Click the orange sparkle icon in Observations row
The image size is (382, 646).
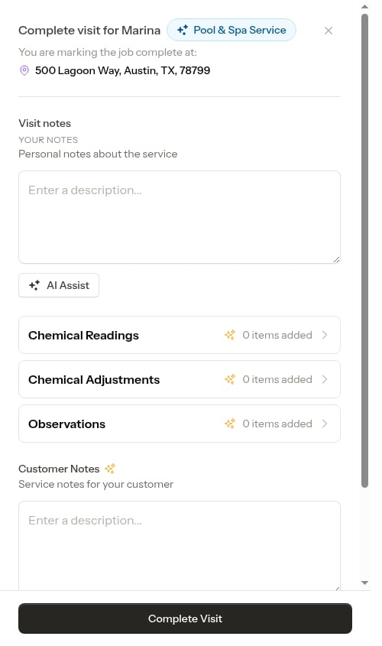tap(230, 424)
